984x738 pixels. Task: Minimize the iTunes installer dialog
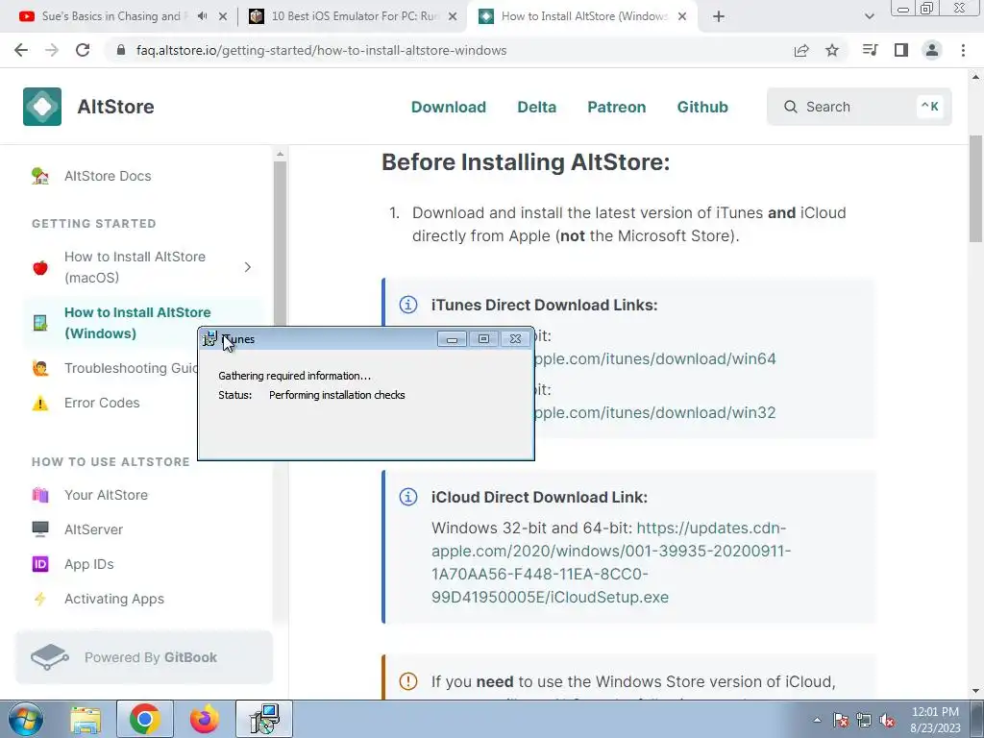point(452,339)
